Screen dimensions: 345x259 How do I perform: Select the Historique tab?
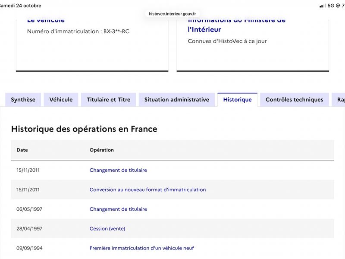238,100
